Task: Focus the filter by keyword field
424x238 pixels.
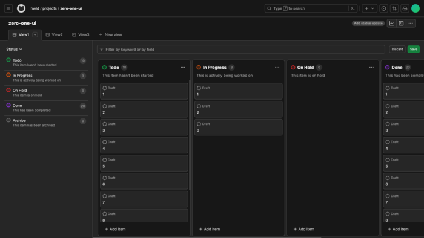Action: pyautogui.click(x=241, y=50)
